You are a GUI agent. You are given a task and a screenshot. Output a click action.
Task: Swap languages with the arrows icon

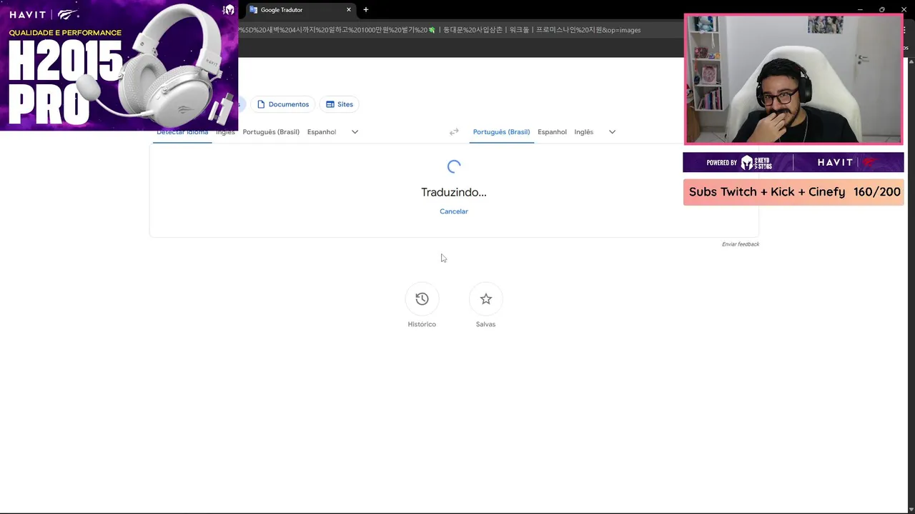click(453, 132)
